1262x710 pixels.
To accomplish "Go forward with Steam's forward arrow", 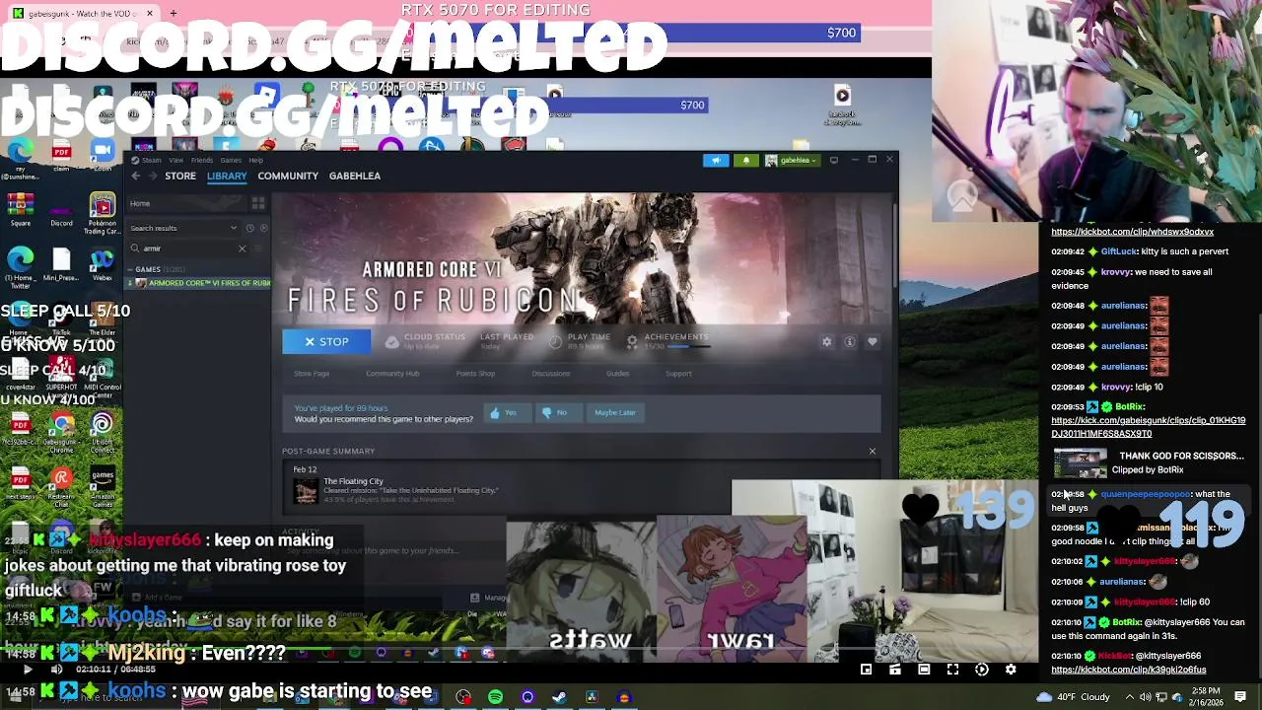I will point(153,176).
